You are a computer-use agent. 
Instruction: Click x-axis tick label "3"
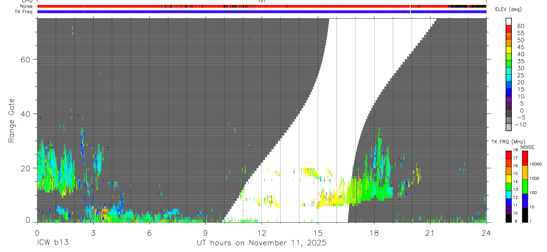click(x=93, y=232)
